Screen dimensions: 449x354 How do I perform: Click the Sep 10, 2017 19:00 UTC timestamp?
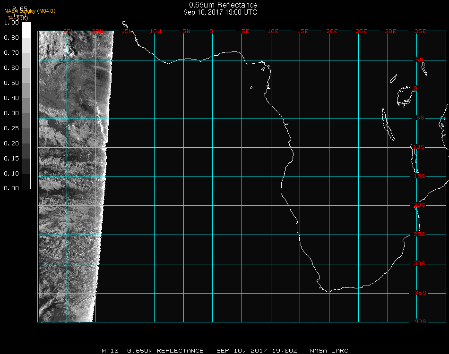point(220,12)
